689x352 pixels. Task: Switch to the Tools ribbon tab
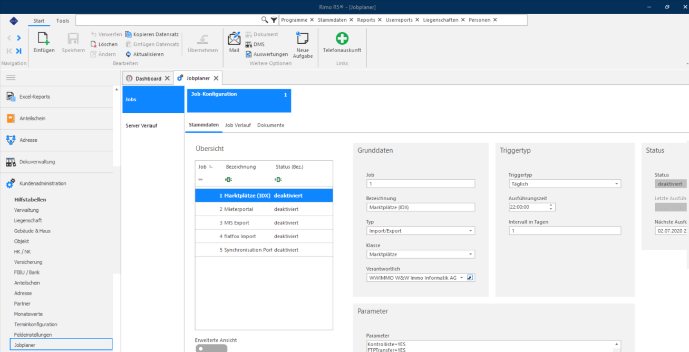click(x=63, y=21)
